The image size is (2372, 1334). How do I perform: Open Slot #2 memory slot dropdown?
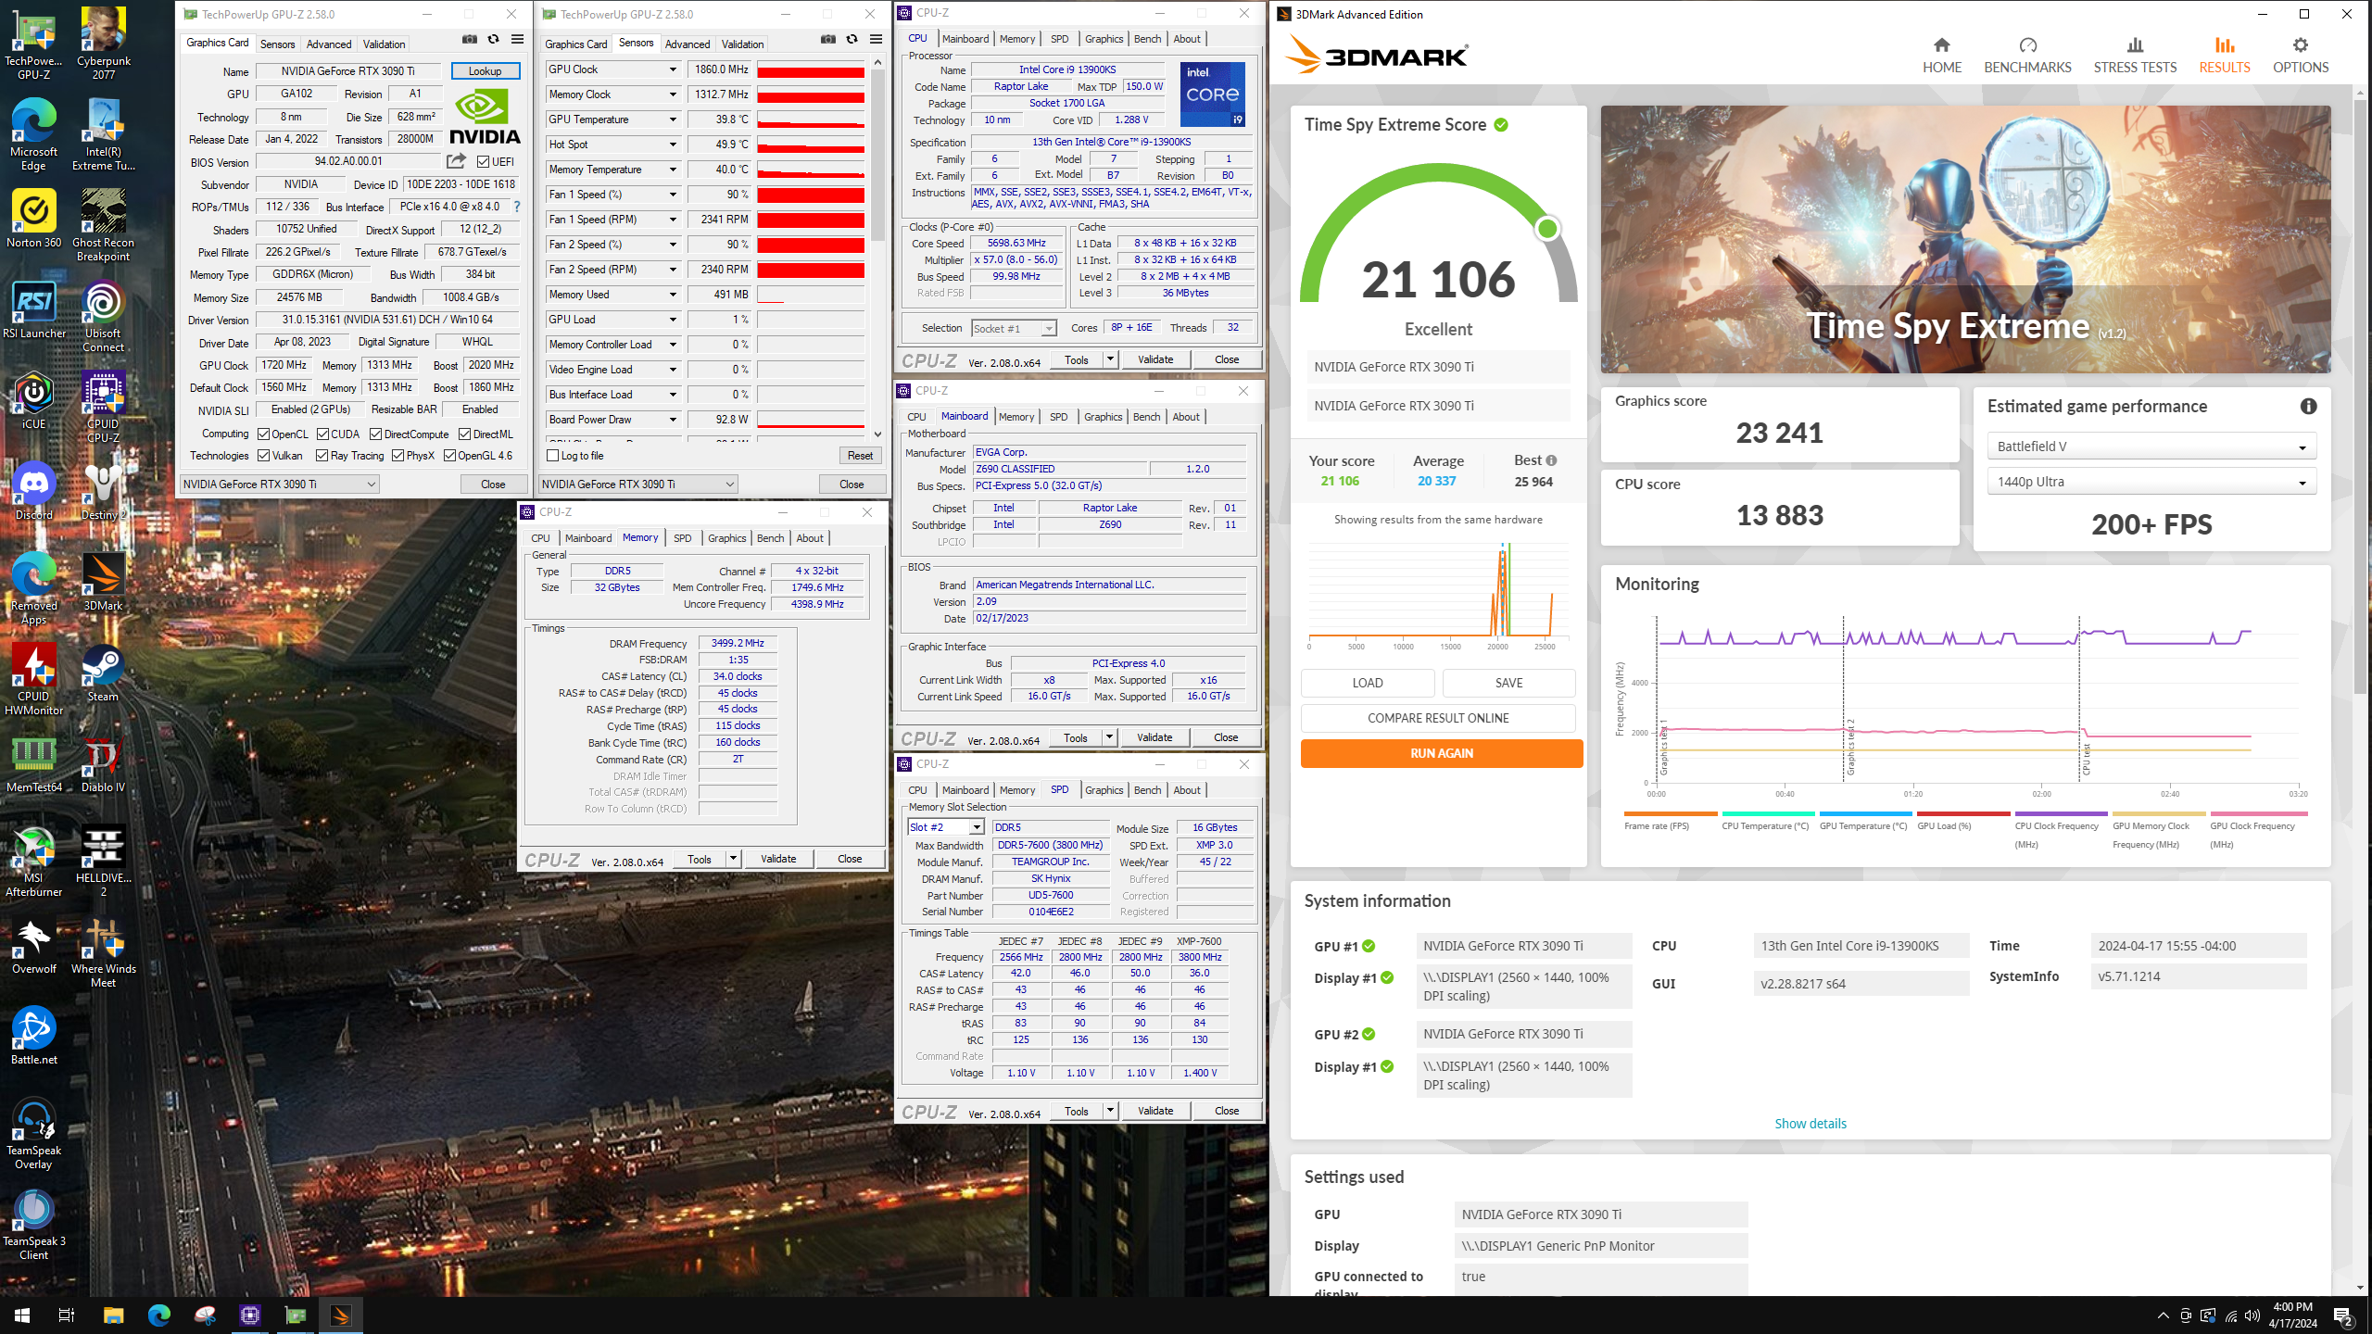(946, 826)
